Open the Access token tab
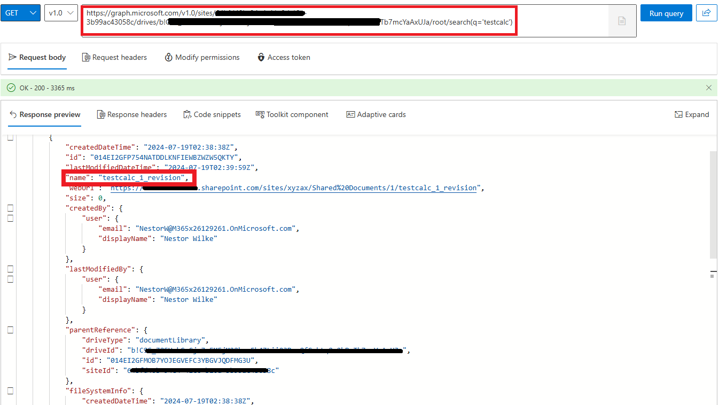This screenshot has width=719, height=405. click(284, 57)
